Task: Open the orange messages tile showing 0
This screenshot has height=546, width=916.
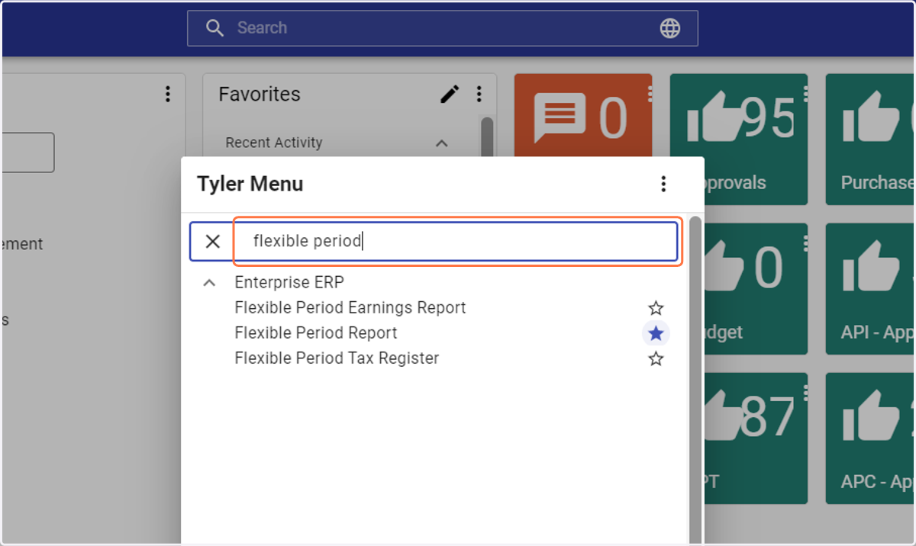Action: pyautogui.click(x=583, y=116)
